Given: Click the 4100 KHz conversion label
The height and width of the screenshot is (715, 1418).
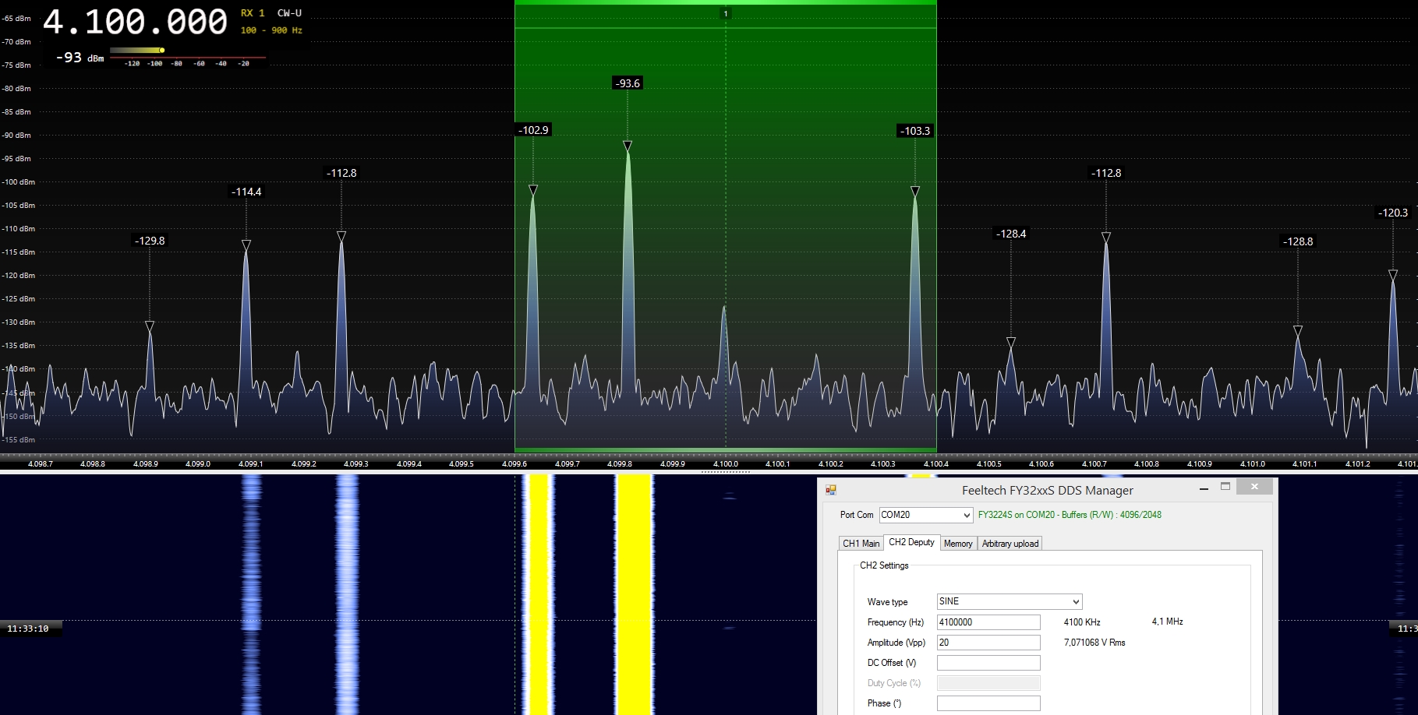Looking at the screenshot, I should point(1082,622).
